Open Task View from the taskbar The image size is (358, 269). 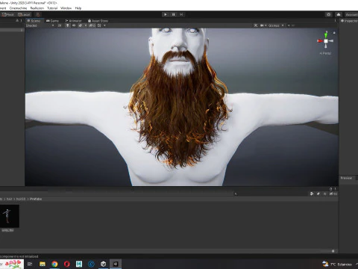(x=30, y=264)
